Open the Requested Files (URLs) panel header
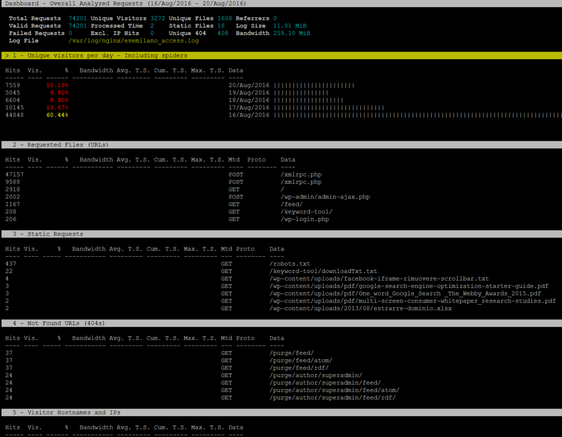This screenshot has width=562, height=437. pos(281,145)
